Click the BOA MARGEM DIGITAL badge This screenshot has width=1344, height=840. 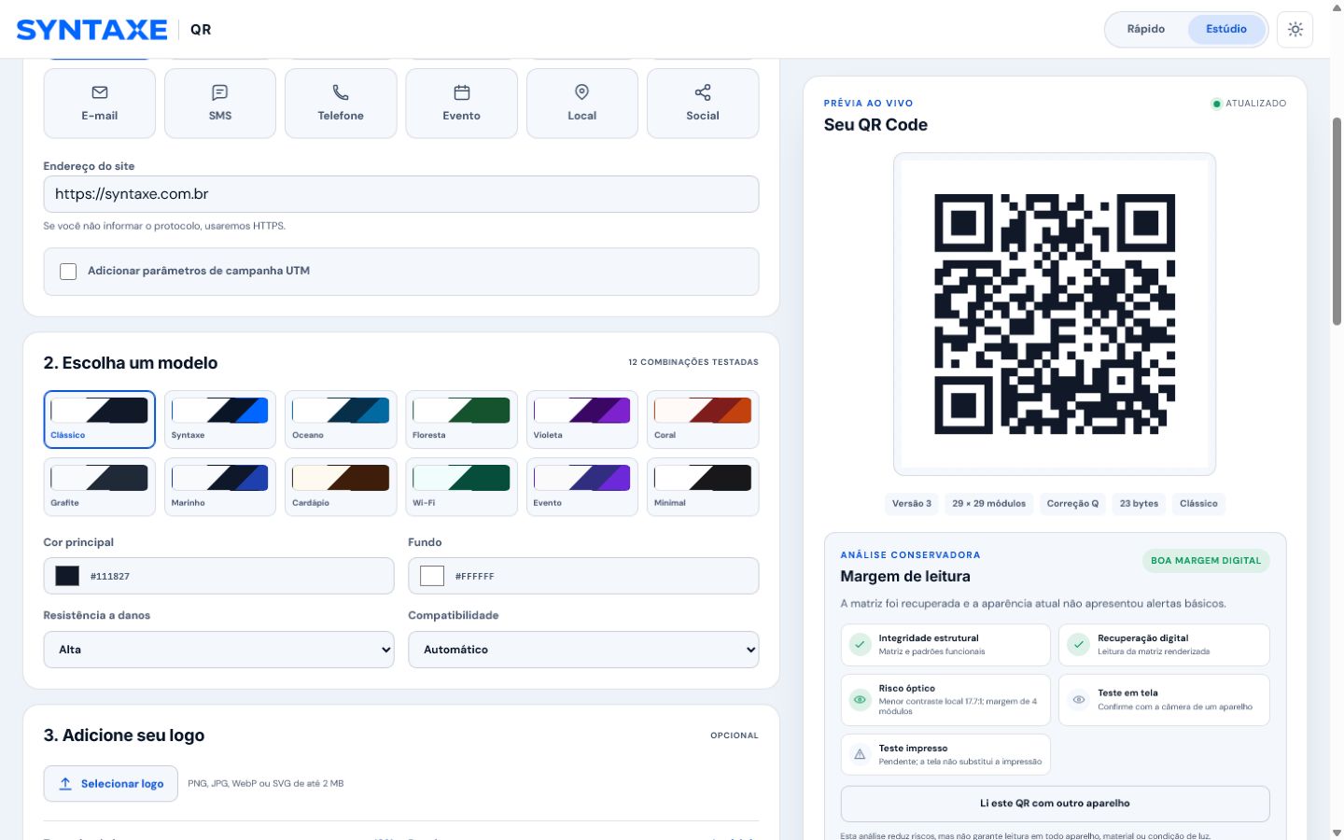[1206, 561]
